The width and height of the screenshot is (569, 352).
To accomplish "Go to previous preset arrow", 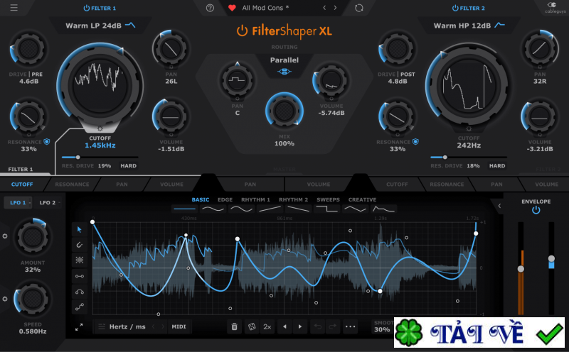I will click(324, 8).
